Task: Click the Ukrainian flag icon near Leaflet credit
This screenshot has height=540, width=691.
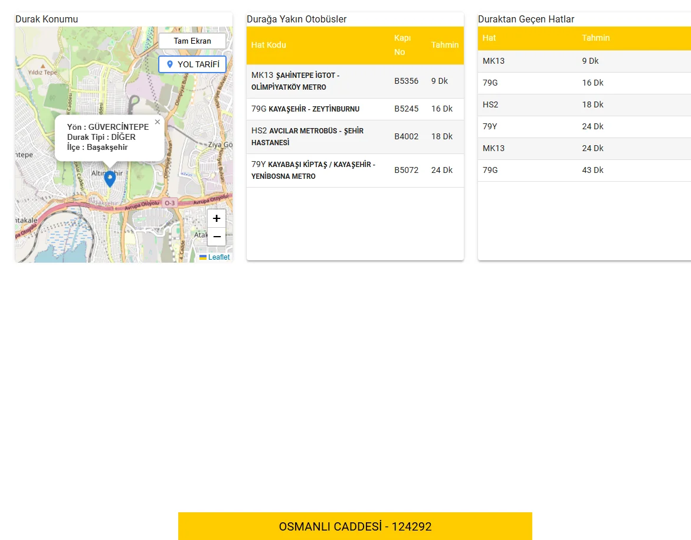Action: tap(203, 257)
